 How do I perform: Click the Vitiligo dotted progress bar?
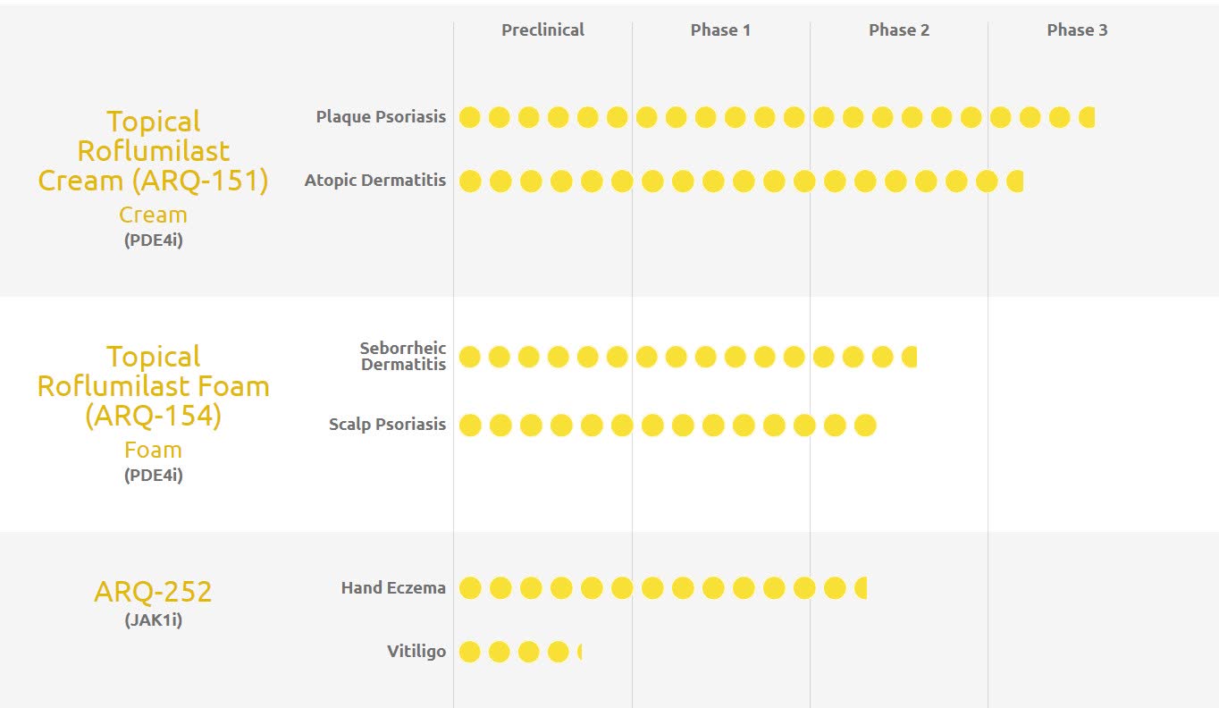pos(520,653)
